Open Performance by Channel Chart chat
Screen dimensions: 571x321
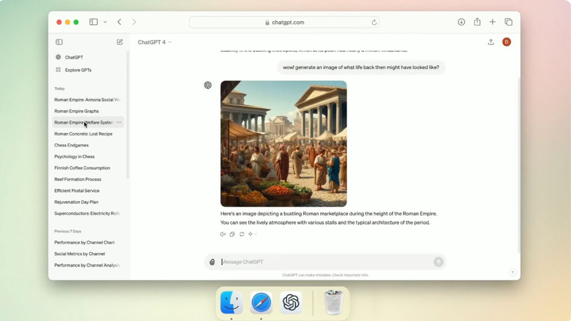pyautogui.click(x=84, y=243)
